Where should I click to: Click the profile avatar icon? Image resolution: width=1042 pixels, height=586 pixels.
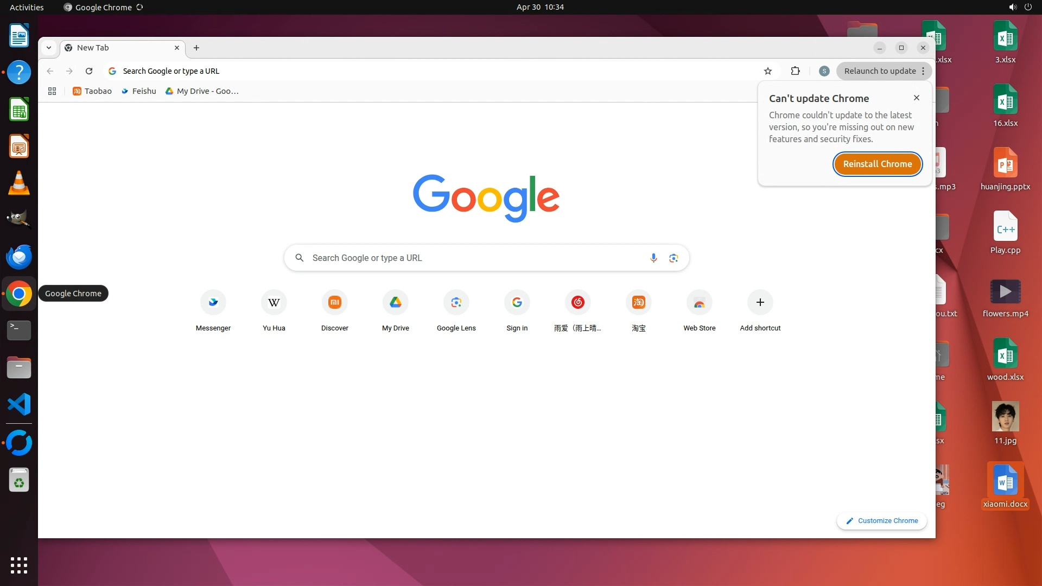tap(824, 71)
